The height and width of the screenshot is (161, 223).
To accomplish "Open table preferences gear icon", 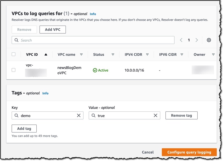I will point(209,40).
